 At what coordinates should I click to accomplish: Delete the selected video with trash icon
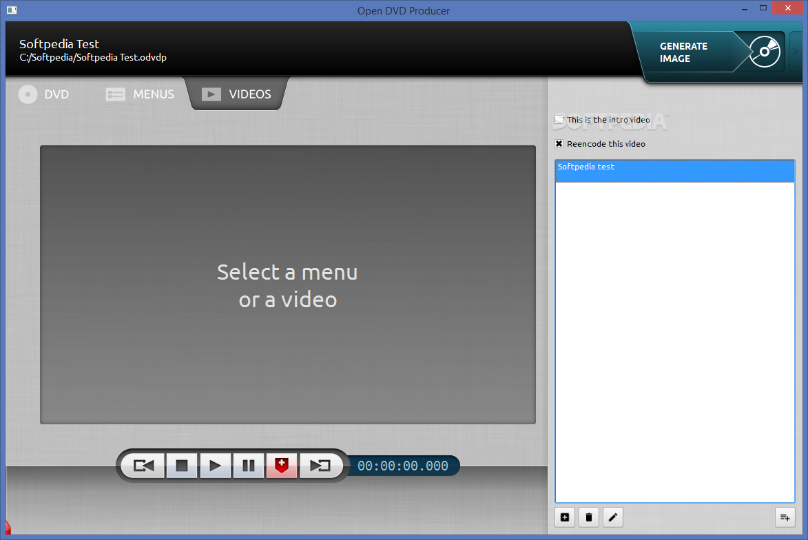pyautogui.click(x=589, y=517)
